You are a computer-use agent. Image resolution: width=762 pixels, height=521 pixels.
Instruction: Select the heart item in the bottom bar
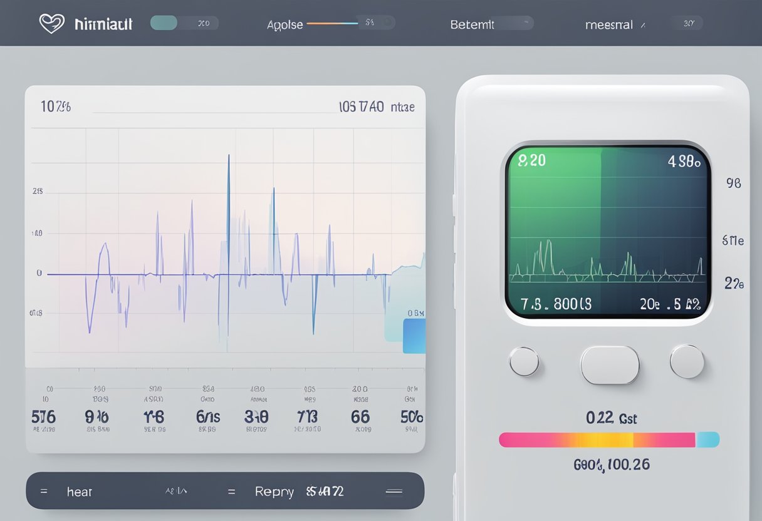(x=80, y=492)
